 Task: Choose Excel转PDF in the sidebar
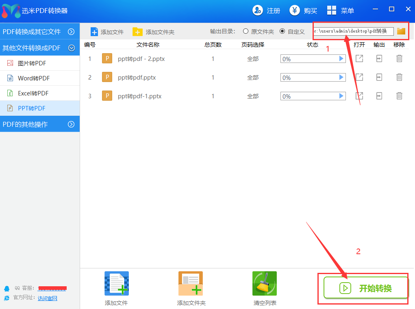tap(33, 93)
